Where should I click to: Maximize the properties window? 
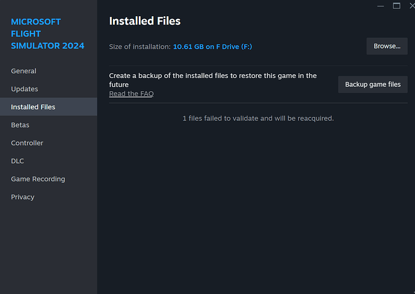(396, 5)
